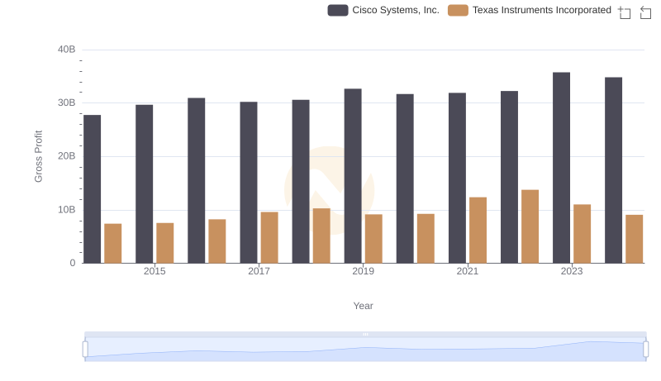Click the first Cisco bar, 2014
661x381 pixels.
[x=92, y=189]
